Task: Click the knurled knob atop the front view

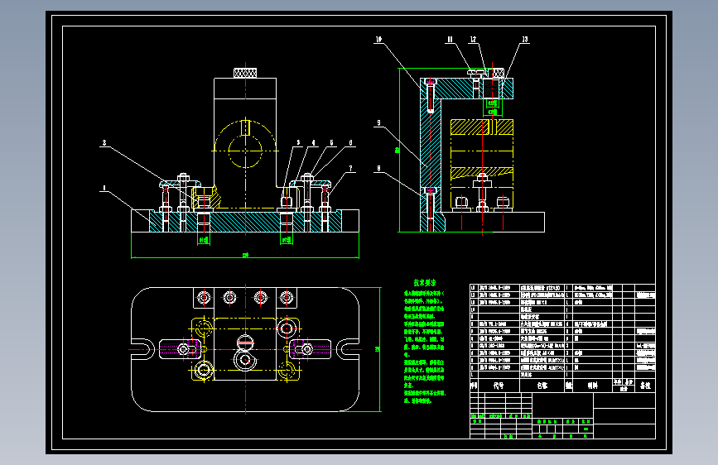Action: [245, 73]
